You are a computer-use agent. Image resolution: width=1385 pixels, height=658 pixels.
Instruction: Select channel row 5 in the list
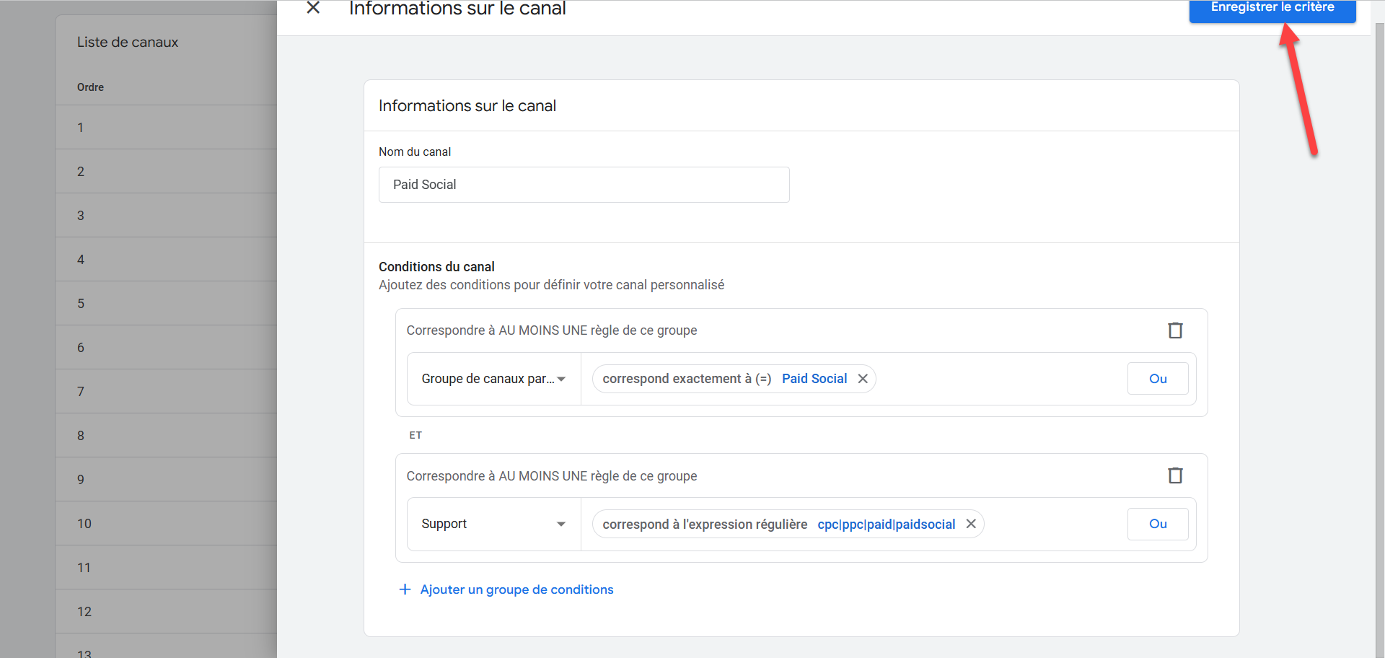coord(166,304)
